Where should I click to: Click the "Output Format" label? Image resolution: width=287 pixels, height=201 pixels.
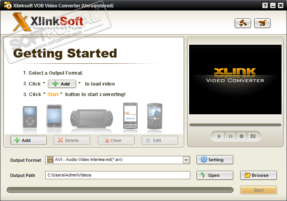pyautogui.click(x=26, y=160)
